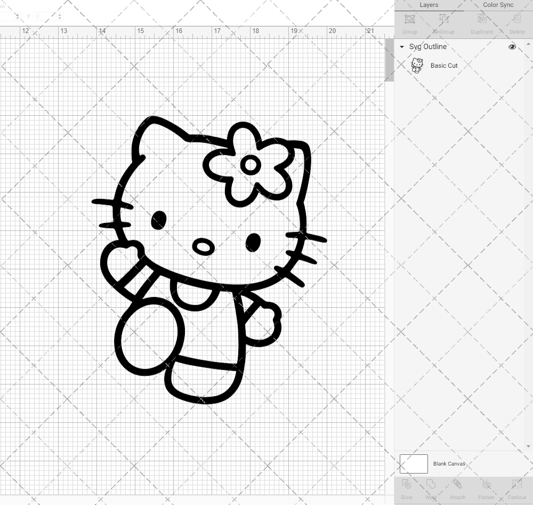Click the Blank Canvas color swatch

(413, 463)
